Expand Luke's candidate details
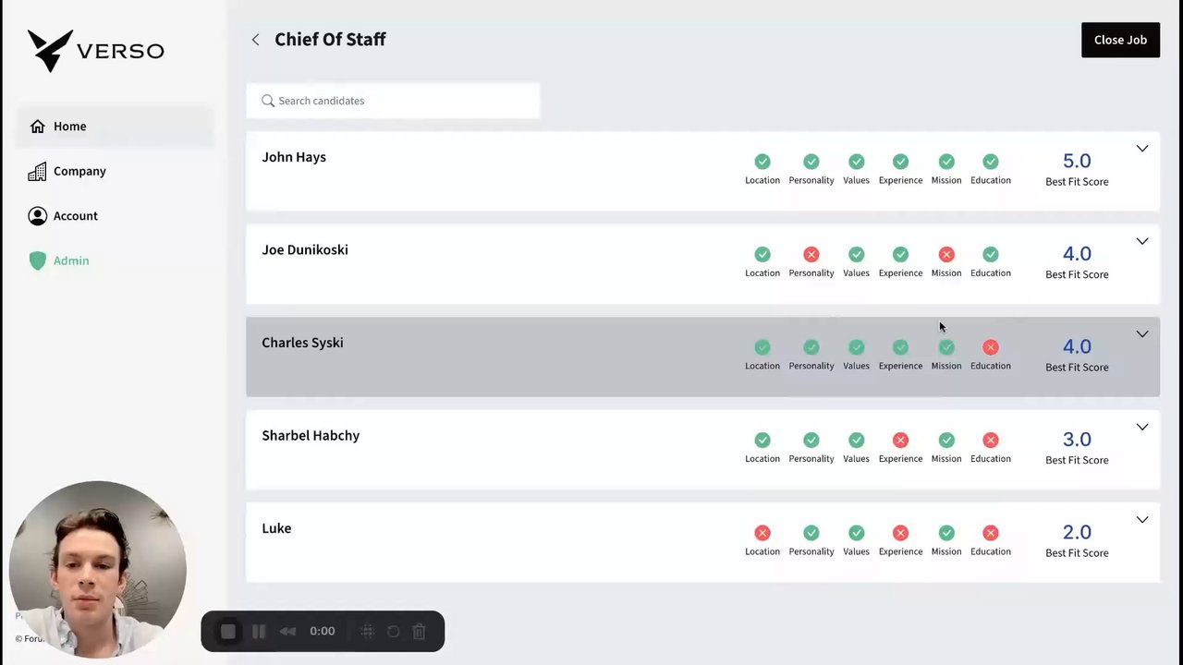Image resolution: width=1183 pixels, height=665 pixels. point(1142,520)
